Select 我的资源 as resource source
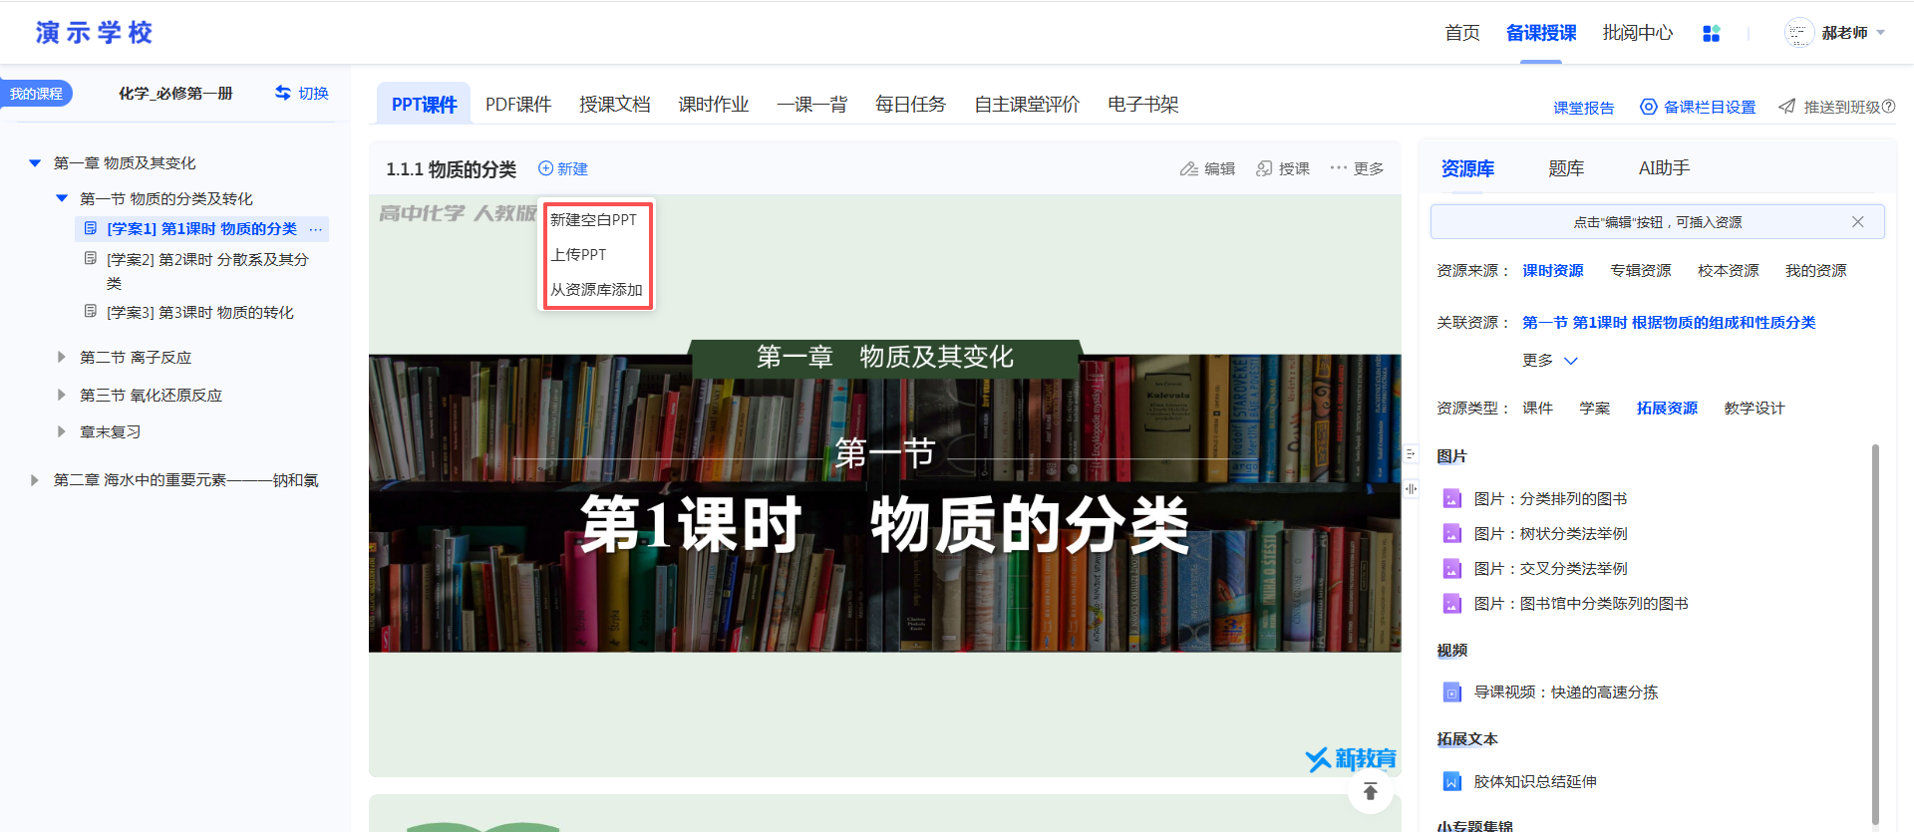Viewport: 1914px width, 832px height. (x=1816, y=271)
